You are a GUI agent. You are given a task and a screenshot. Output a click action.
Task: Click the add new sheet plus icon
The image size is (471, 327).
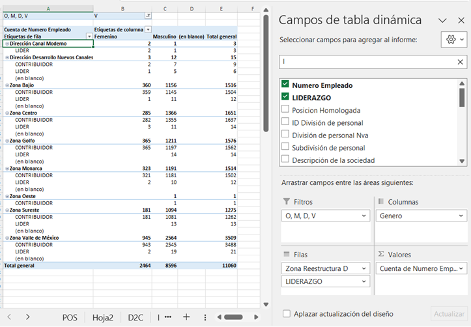click(x=186, y=317)
